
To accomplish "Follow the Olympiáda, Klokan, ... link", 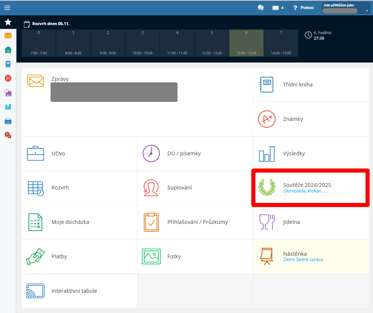I will point(305,191).
